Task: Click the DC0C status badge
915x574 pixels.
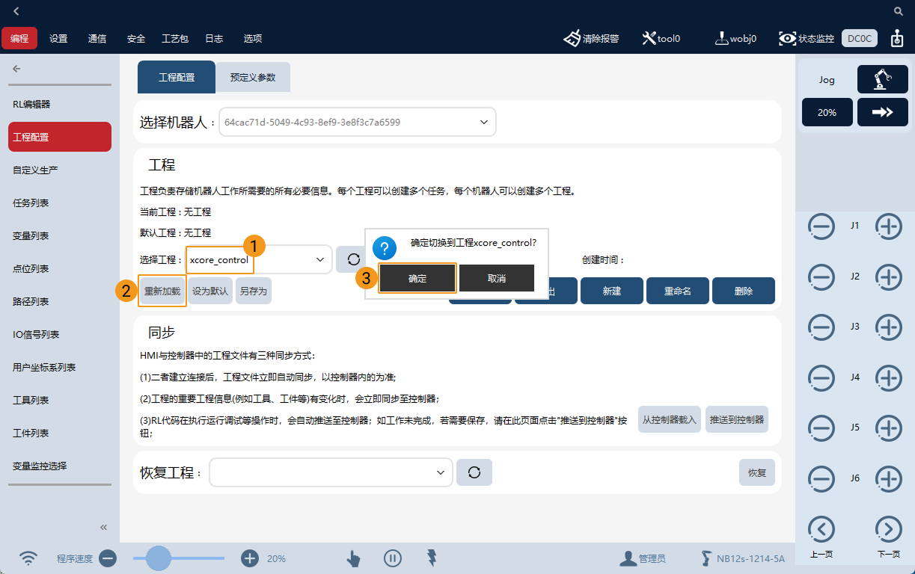Action: [860, 38]
